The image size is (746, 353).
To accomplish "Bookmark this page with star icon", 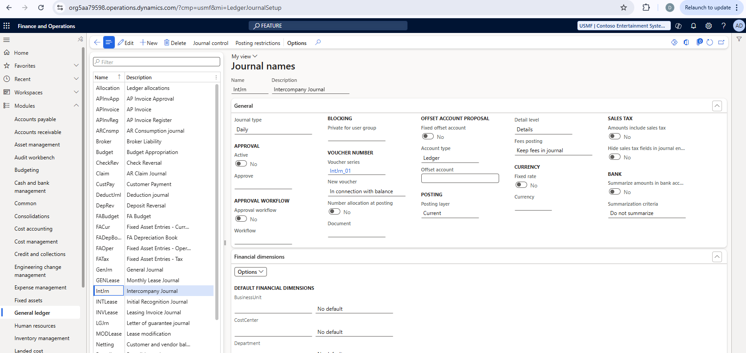I will 624,8.
